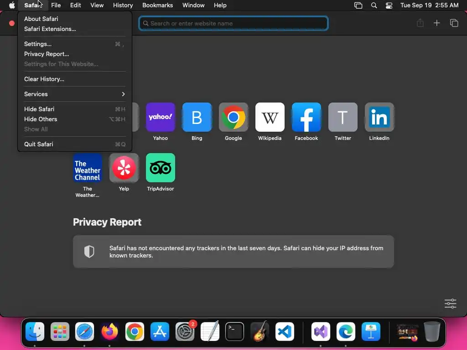Open the Wikipedia favorite tile
Image resolution: width=467 pixels, height=350 pixels.
point(270,117)
